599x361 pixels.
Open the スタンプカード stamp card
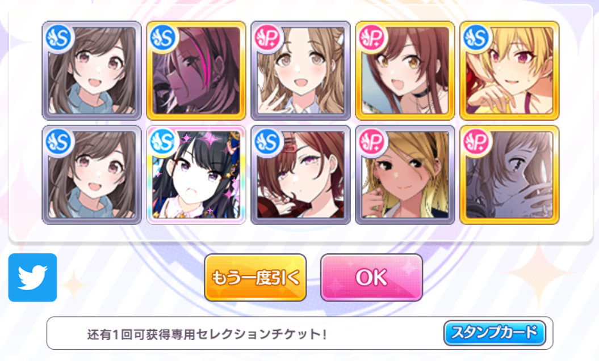[495, 333]
